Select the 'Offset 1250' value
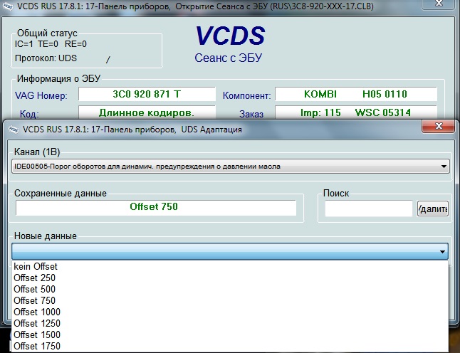This screenshot has height=353, width=460. 37,323
